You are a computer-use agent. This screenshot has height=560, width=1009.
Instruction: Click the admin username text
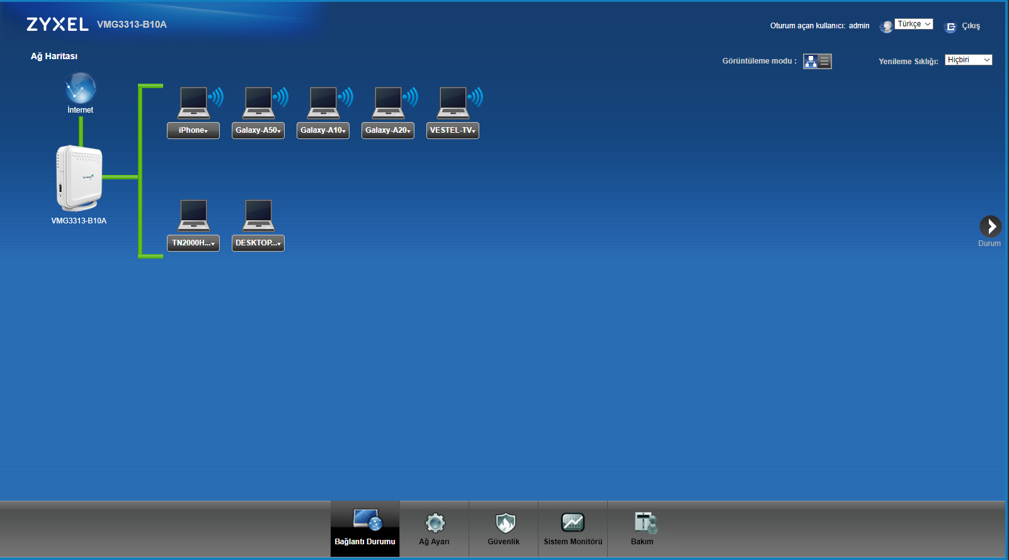click(x=859, y=26)
